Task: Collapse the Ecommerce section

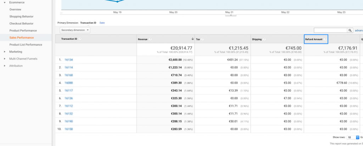Action: (5, 2)
